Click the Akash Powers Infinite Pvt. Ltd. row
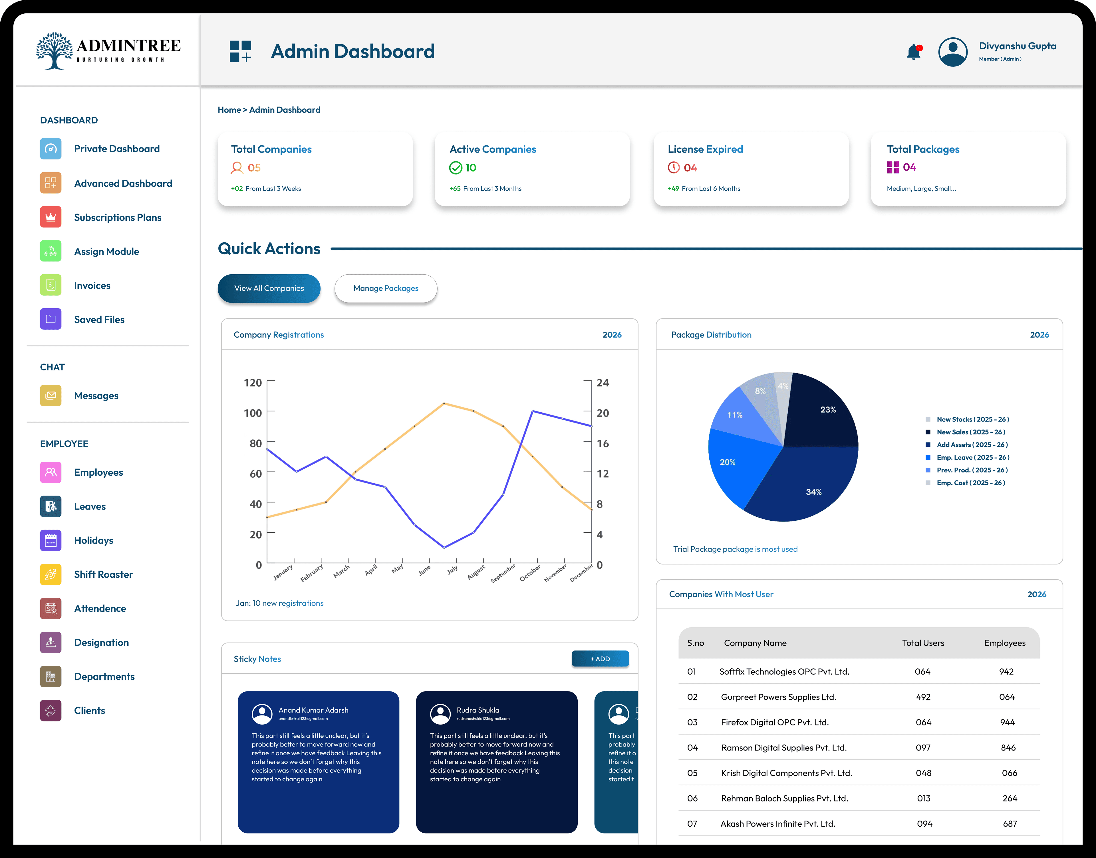Screen dimensions: 1096x858 tap(859, 824)
